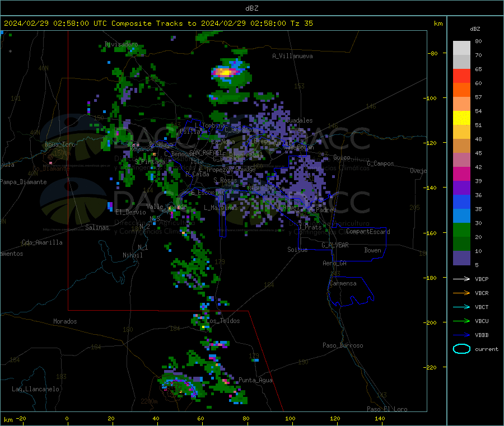Click the Pampa_Diamante map label
The height and width of the screenshot is (426, 504).
[x=24, y=182]
